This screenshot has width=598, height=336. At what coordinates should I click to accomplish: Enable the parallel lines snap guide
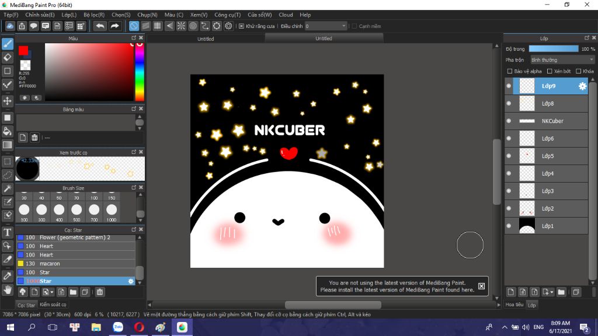(145, 26)
